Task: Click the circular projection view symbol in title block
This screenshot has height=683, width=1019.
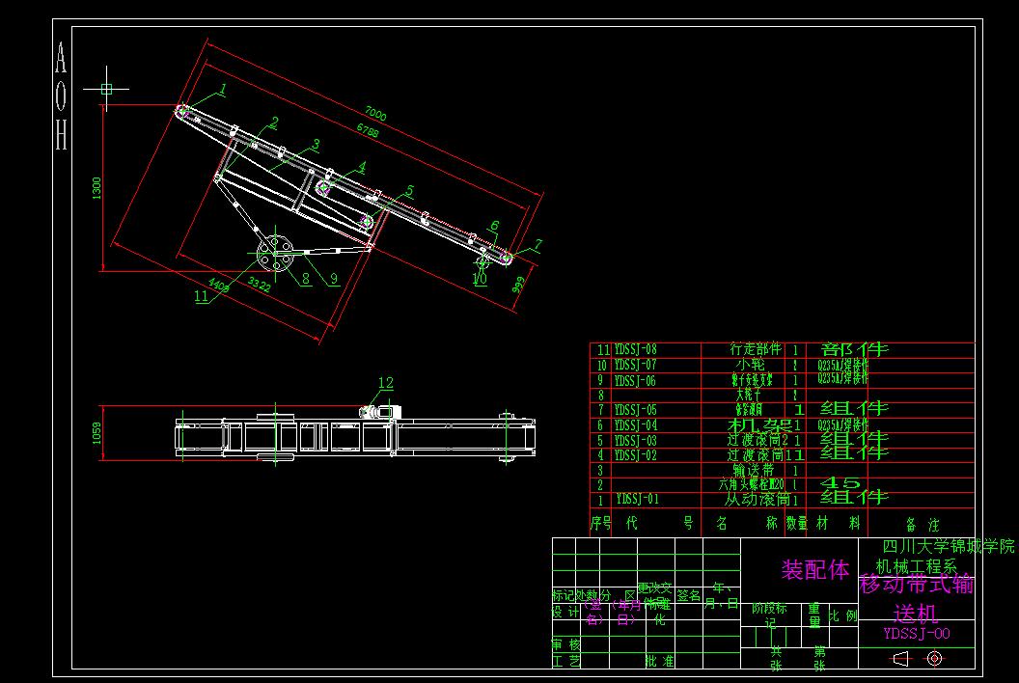Action: click(x=932, y=658)
